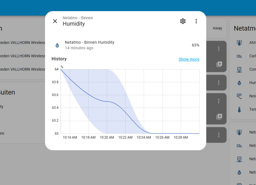Open the three-dot menu on second dark card

coord(218,83)
